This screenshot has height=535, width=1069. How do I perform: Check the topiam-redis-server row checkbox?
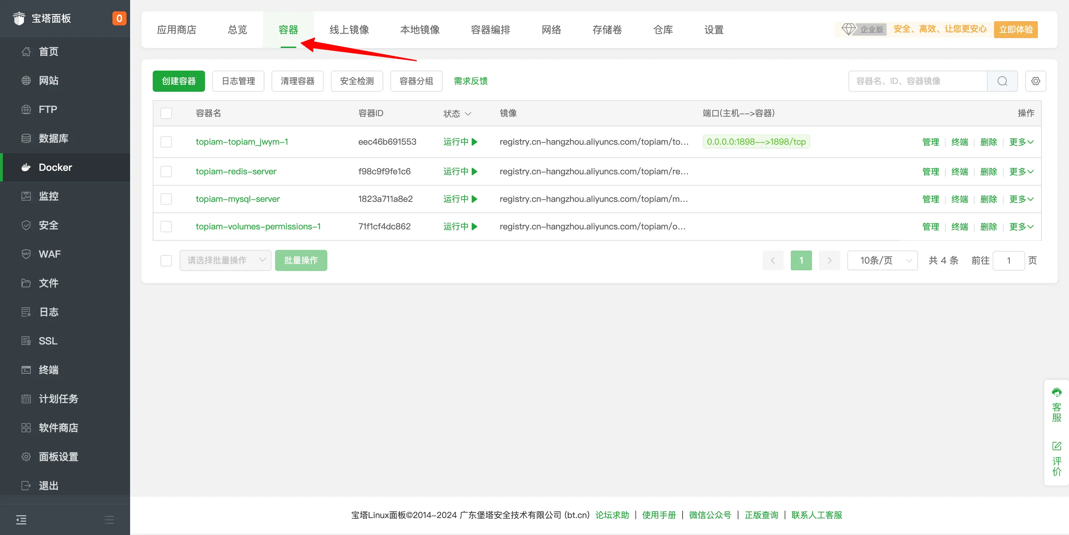coord(166,172)
